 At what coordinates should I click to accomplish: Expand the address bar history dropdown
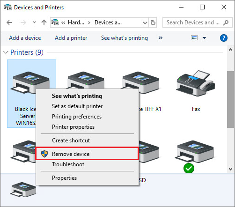point(145,23)
